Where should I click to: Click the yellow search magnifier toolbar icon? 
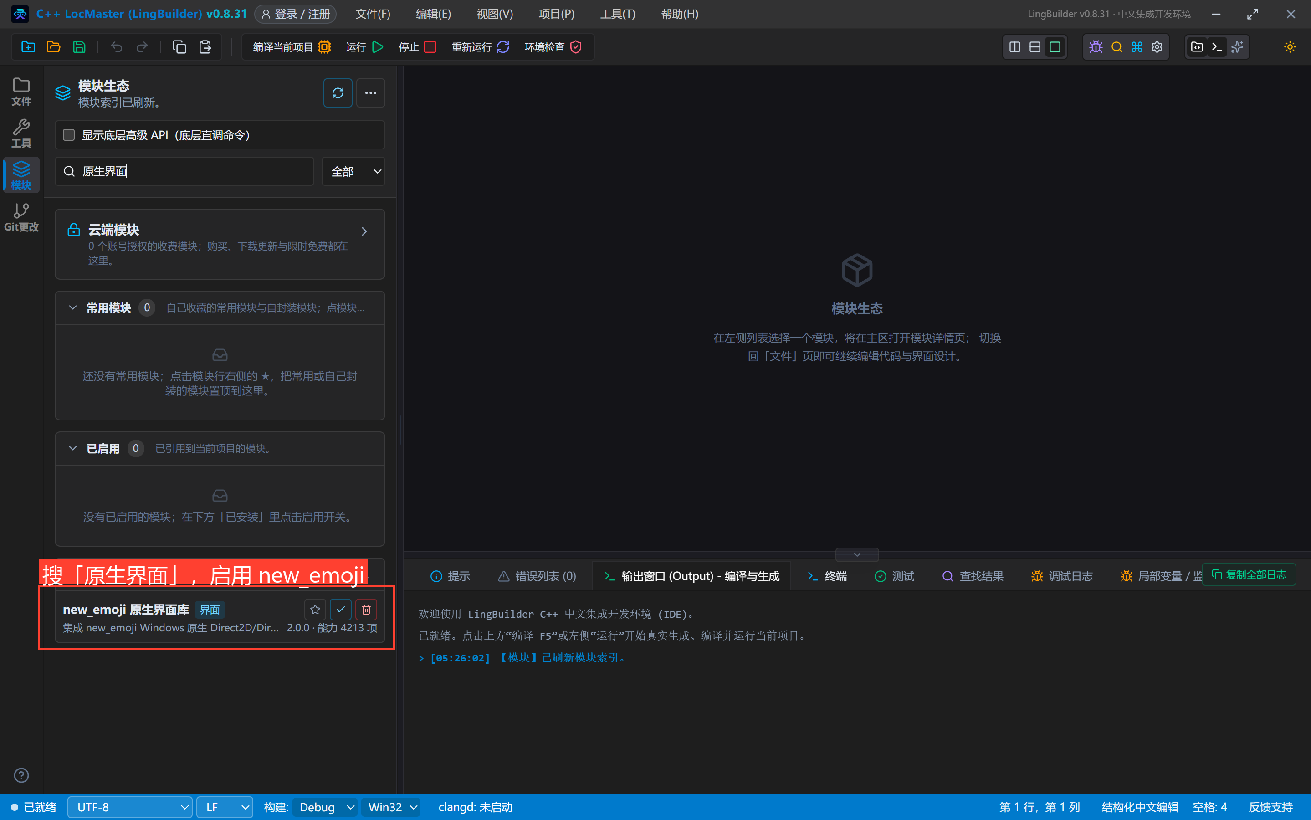[x=1116, y=47]
